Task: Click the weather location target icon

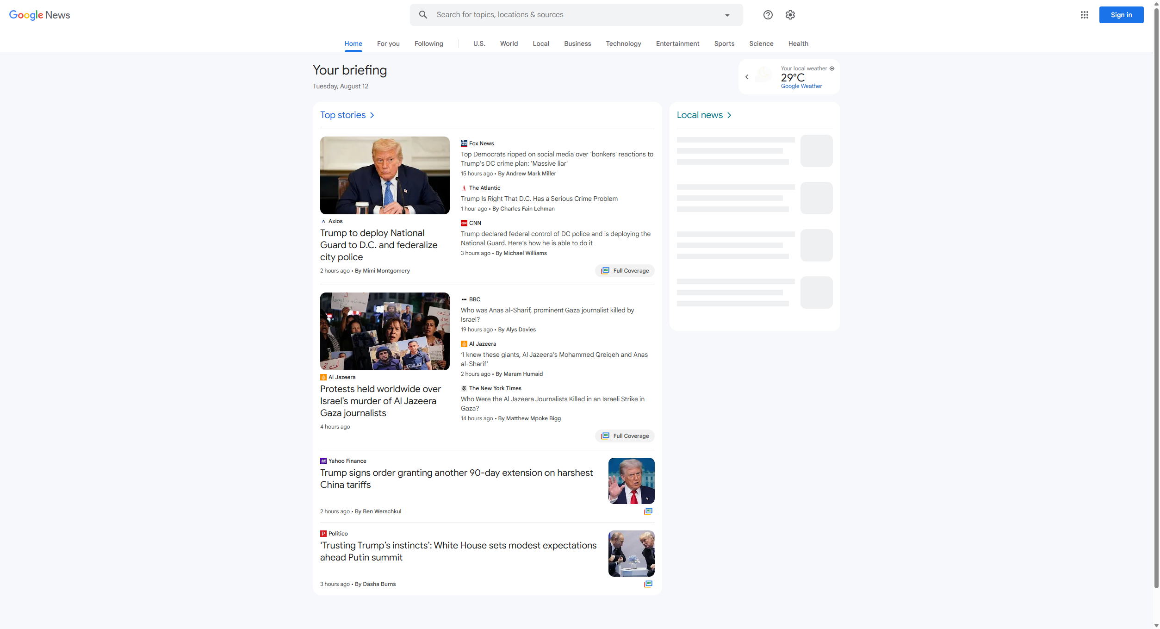Action: tap(831, 69)
